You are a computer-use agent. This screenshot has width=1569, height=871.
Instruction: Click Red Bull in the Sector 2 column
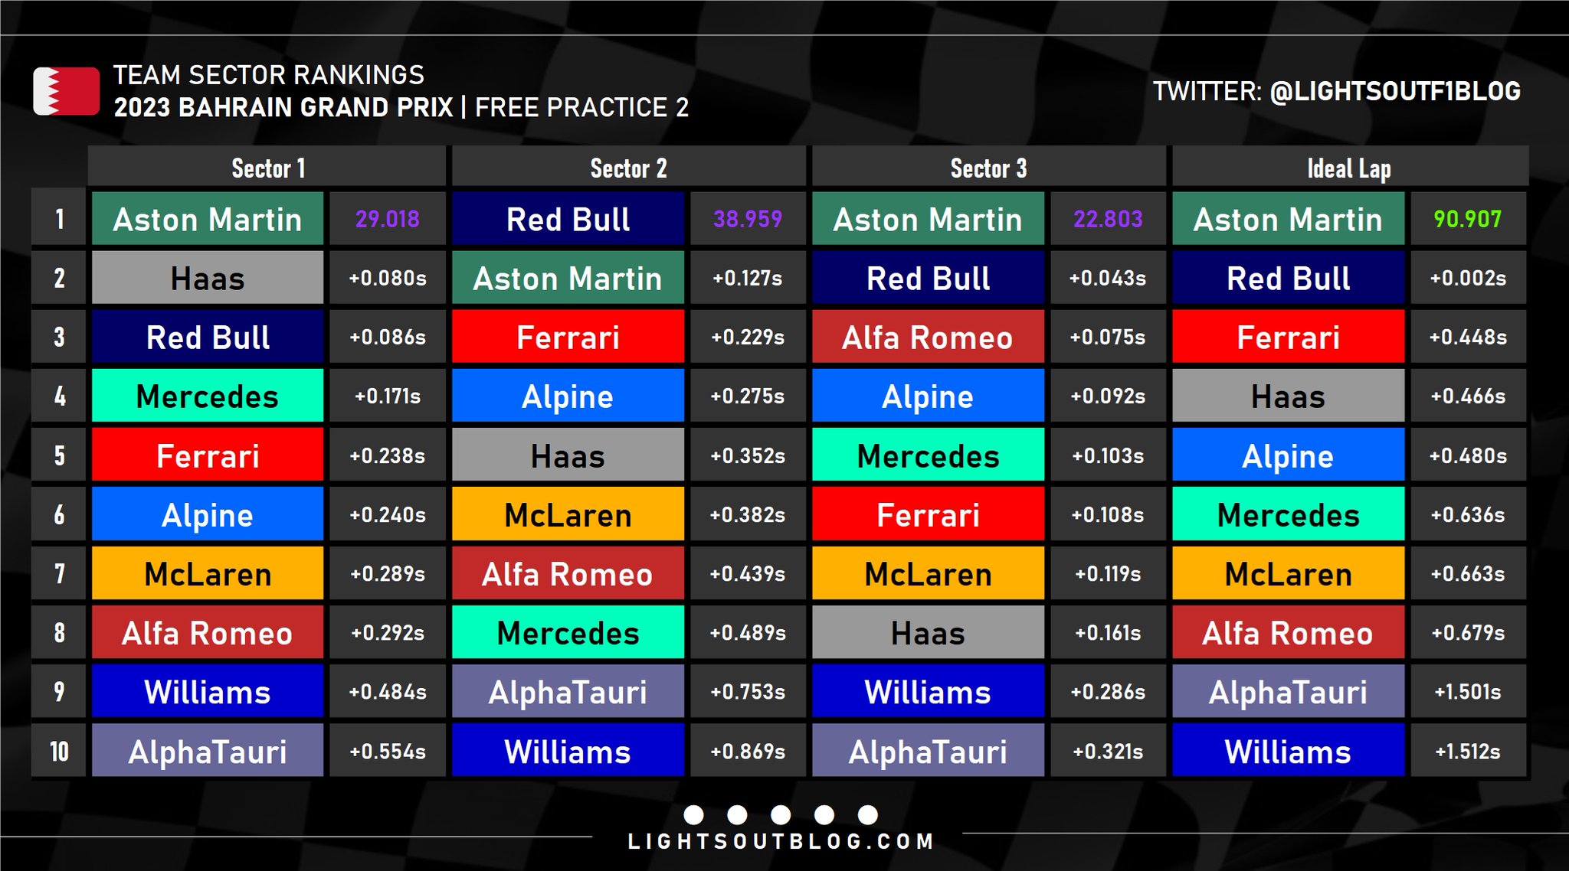tap(568, 219)
